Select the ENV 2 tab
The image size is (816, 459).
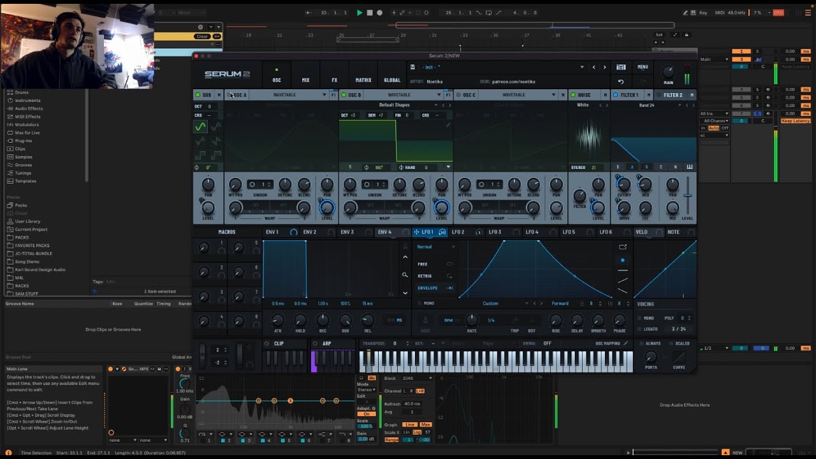coord(310,232)
